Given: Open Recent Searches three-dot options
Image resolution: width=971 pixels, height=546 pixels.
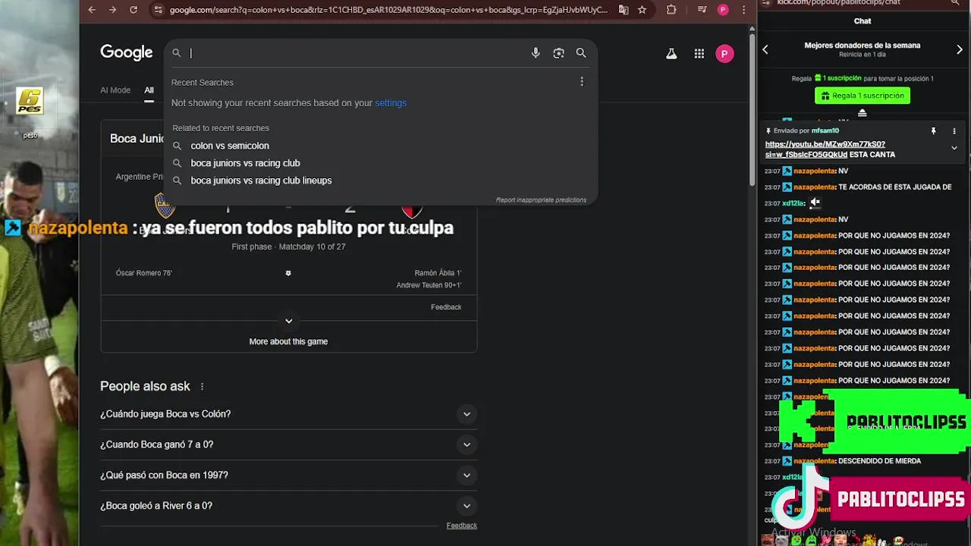Looking at the screenshot, I should pos(582,82).
